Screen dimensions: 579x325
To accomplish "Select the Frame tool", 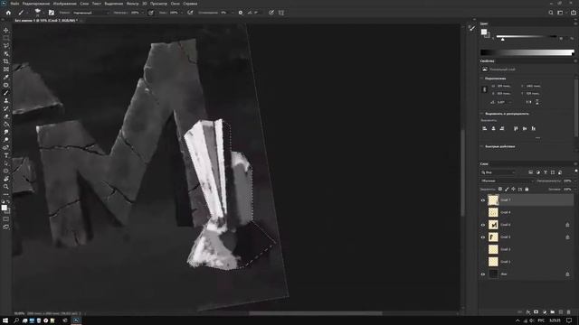I will (x=6, y=70).
